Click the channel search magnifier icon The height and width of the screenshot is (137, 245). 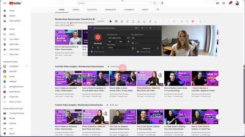pyautogui.click(x=158, y=10)
